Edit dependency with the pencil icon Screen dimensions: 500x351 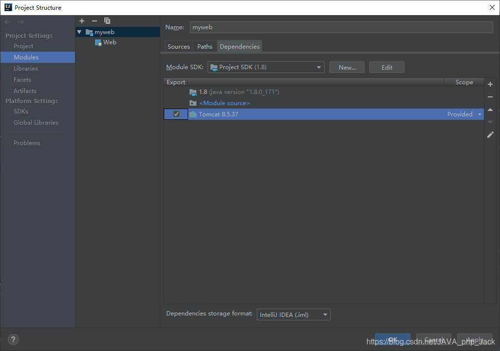click(490, 135)
